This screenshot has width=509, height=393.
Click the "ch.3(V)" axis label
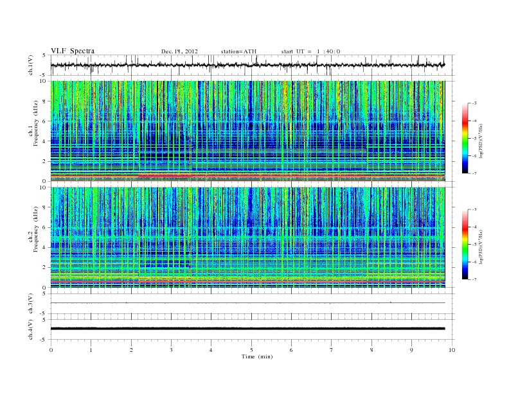31,304
